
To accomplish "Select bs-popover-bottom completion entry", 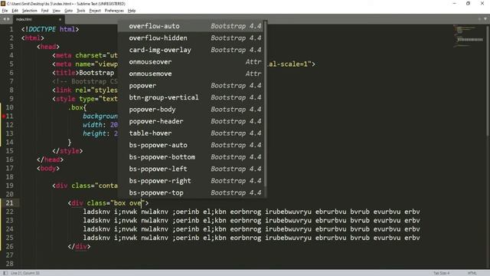I will coord(191,156).
